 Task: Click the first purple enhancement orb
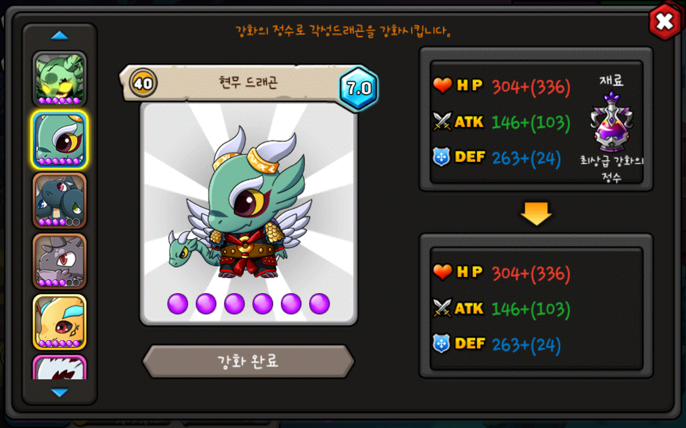[x=178, y=303]
